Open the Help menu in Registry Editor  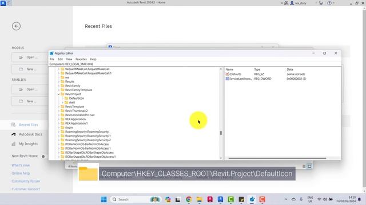93,59
